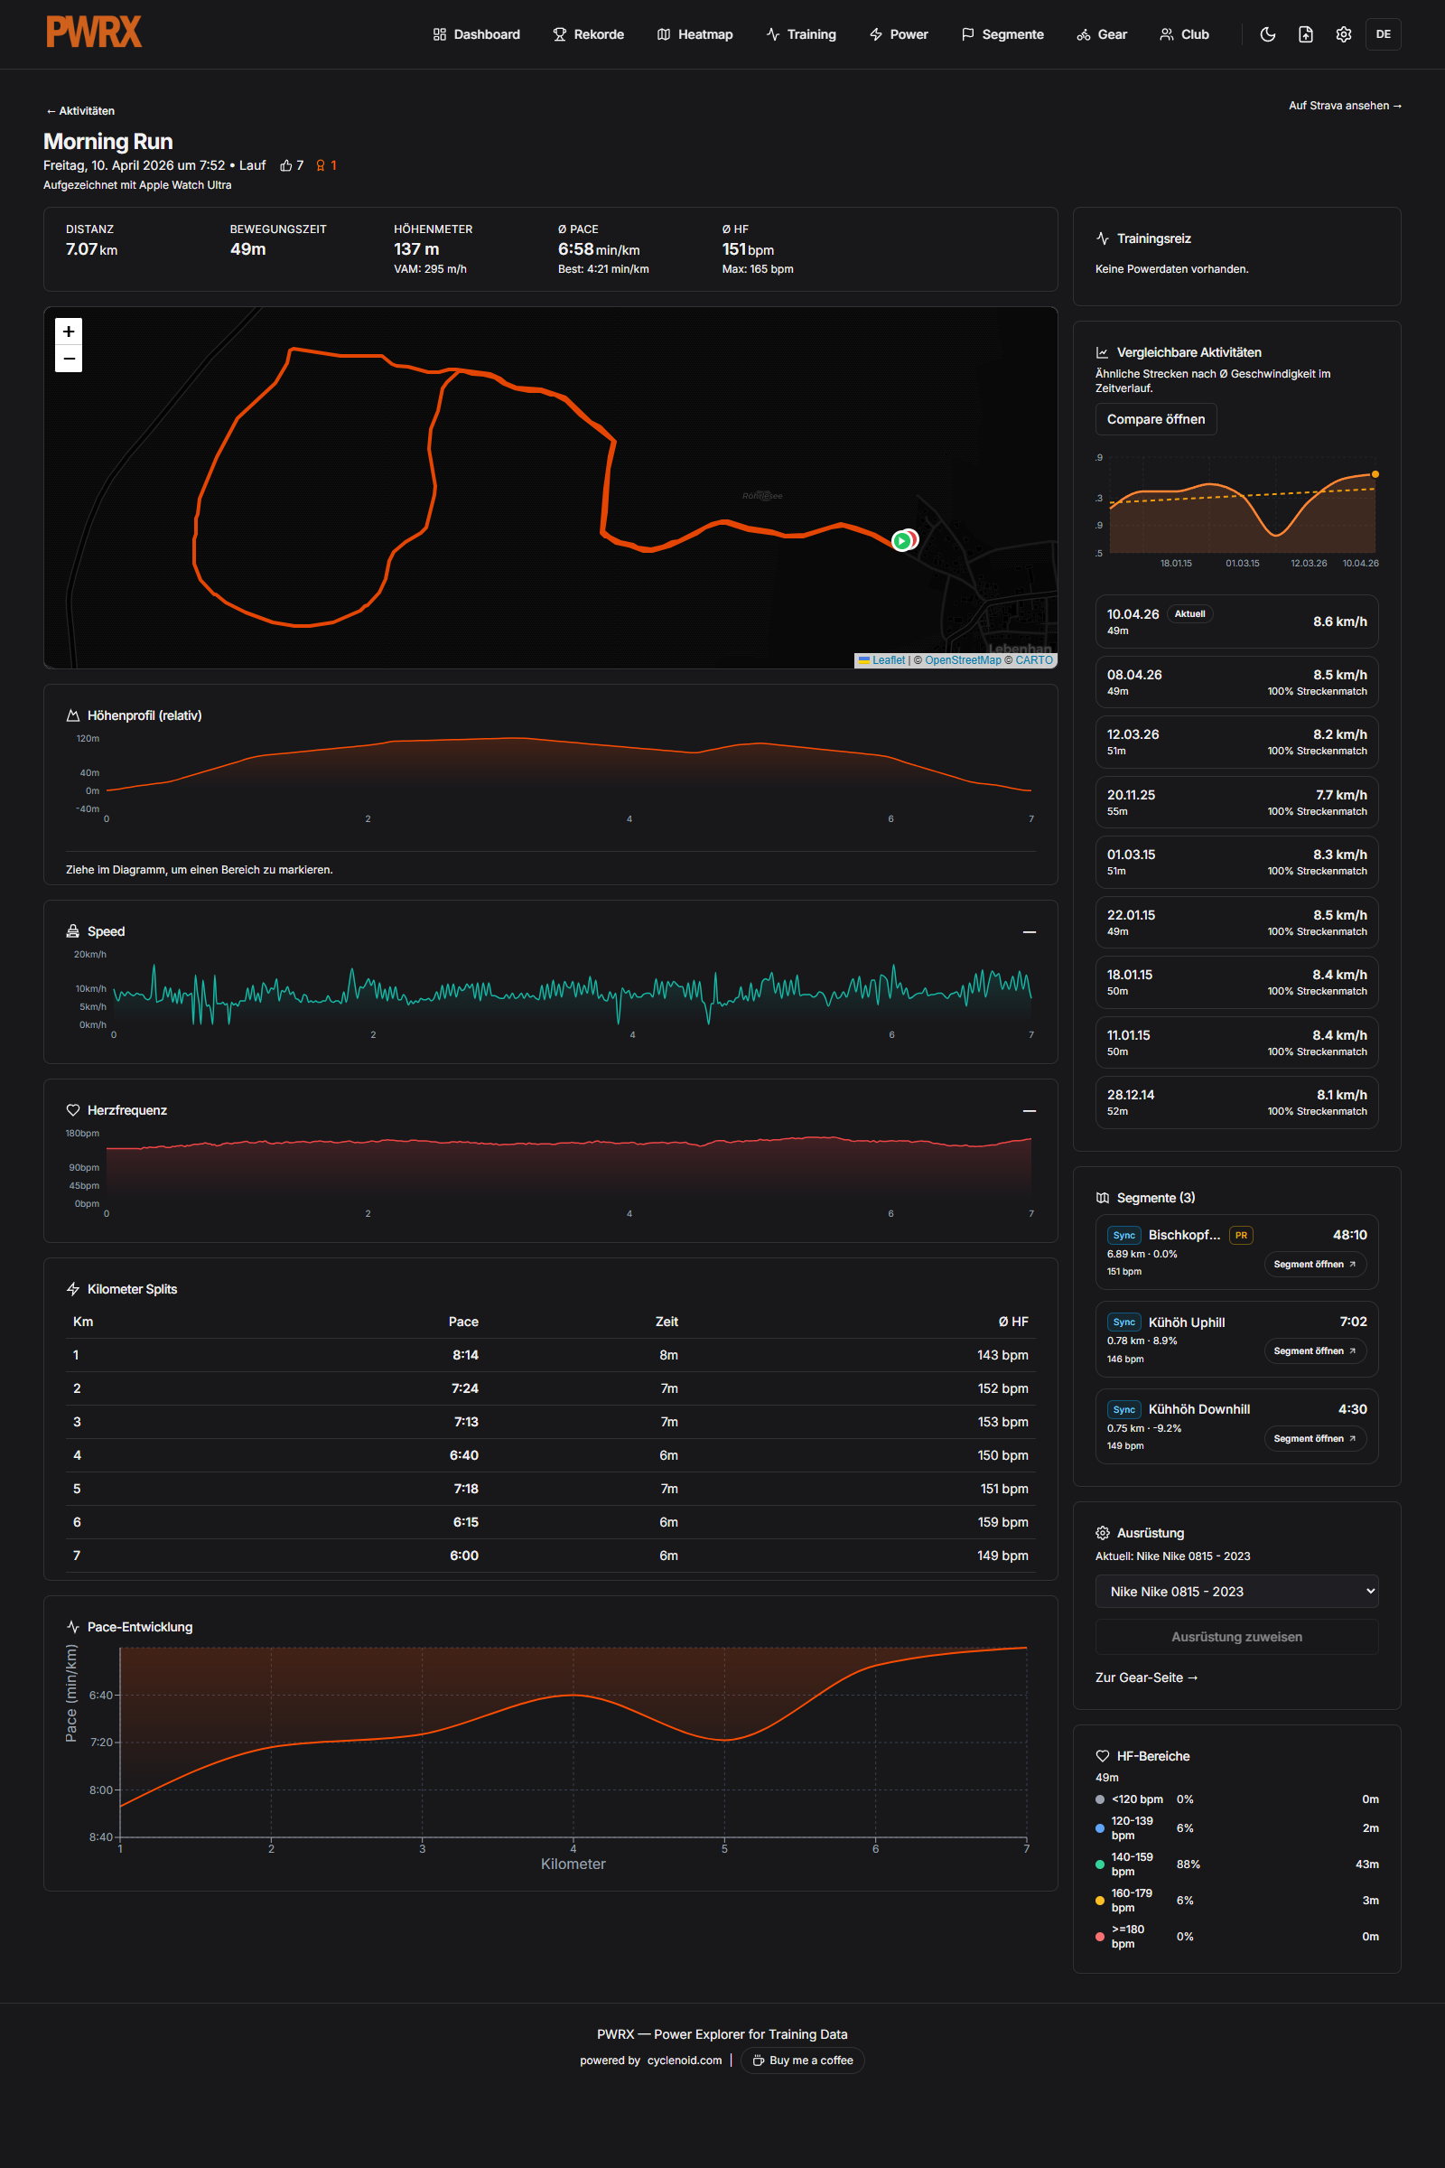The height and width of the screenshot is (2168, 1445).
Task: Open Auf Strava ansehen link
Action: pyautogui.click(x=1344, y=106)
